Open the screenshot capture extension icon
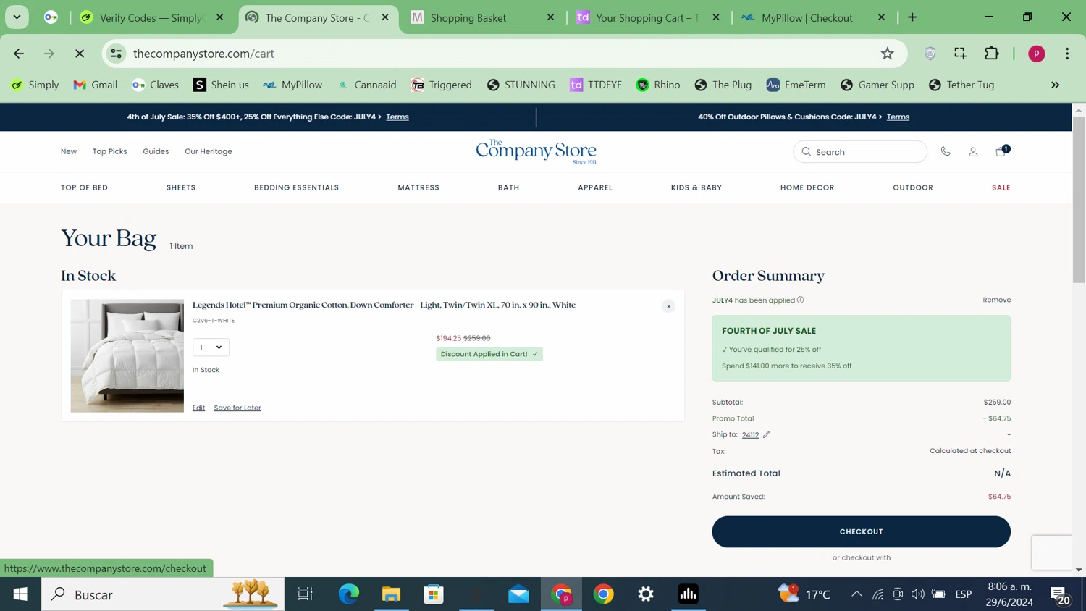Screen dimensions: 1086x611 pyautogui.click(x=960, y=53)
